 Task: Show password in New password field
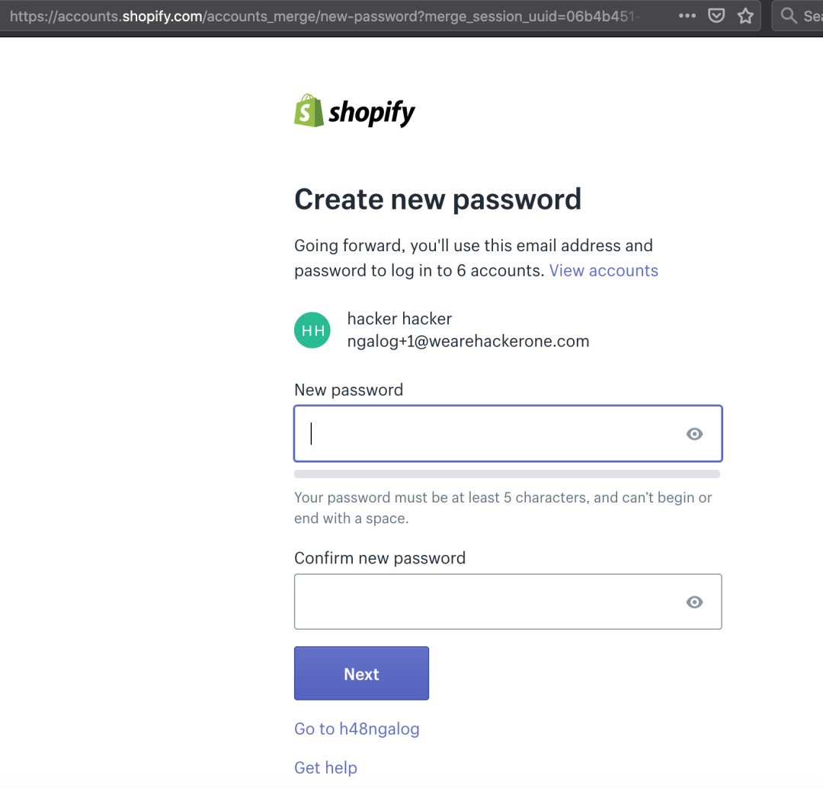(694, 434)
